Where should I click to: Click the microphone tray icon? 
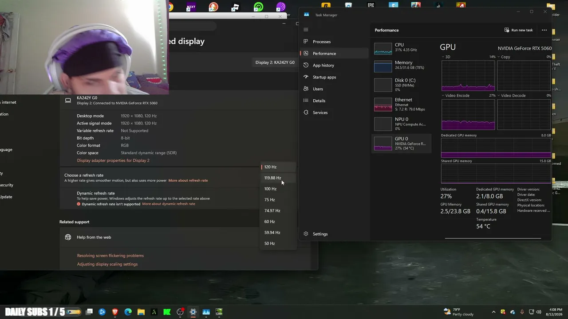(x=522, y=312)
